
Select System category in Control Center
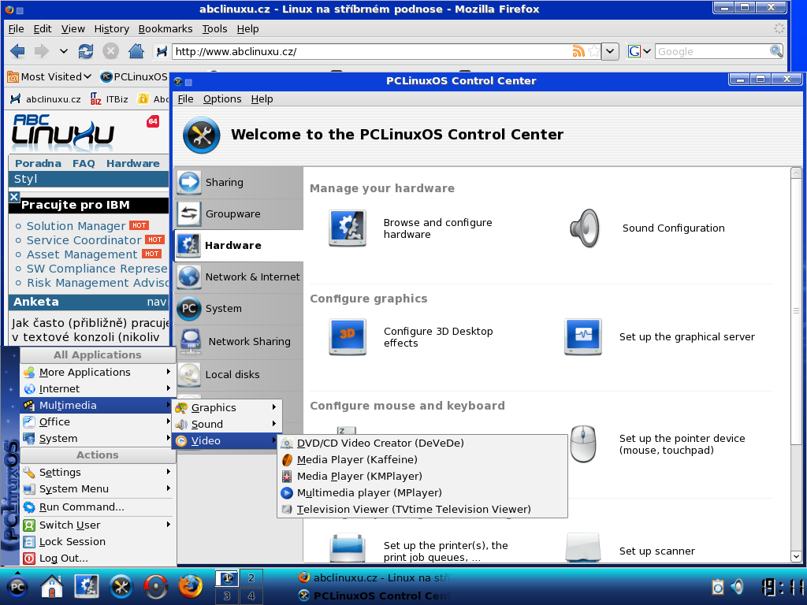point(239,309)
